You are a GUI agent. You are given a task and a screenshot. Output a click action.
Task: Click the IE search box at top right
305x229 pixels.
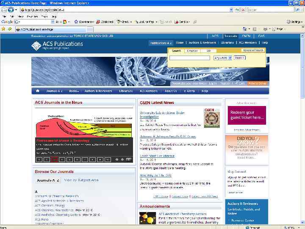[x=271, y=9]
